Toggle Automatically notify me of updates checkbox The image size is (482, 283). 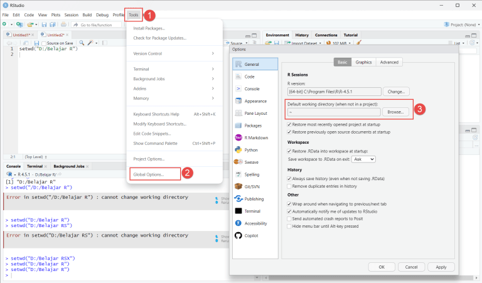(289, 211)
